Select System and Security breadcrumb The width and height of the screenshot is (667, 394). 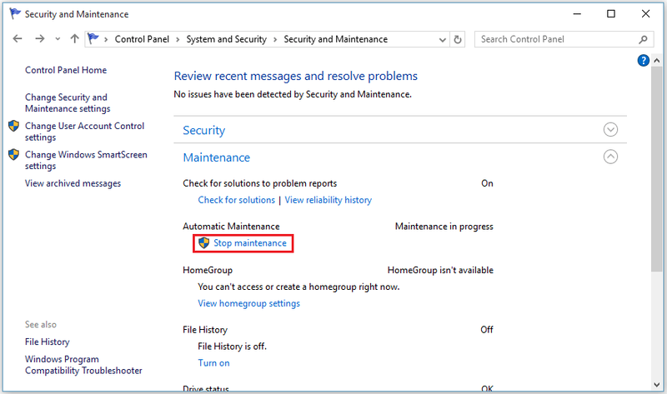(226, 39)
